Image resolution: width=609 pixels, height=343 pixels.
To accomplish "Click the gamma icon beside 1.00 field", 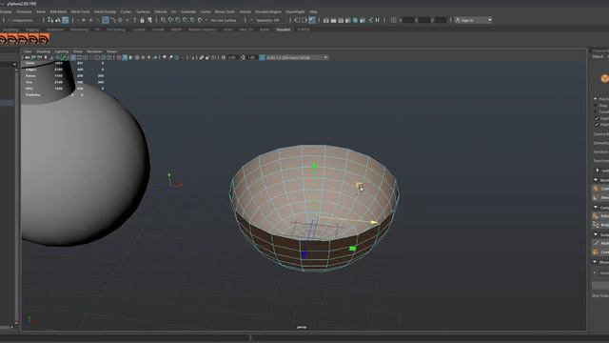I will coord(244,57).
